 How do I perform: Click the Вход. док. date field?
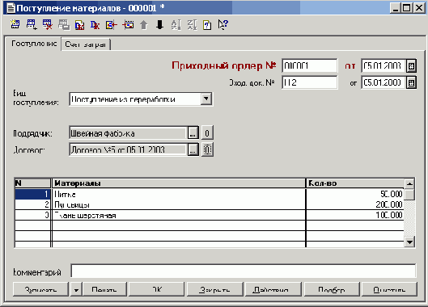[x=384, y=82]
